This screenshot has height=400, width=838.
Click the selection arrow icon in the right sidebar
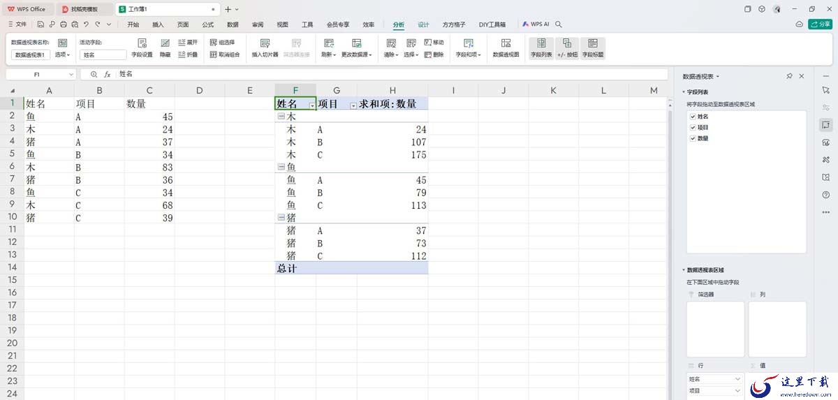click(x=826, y=91)
